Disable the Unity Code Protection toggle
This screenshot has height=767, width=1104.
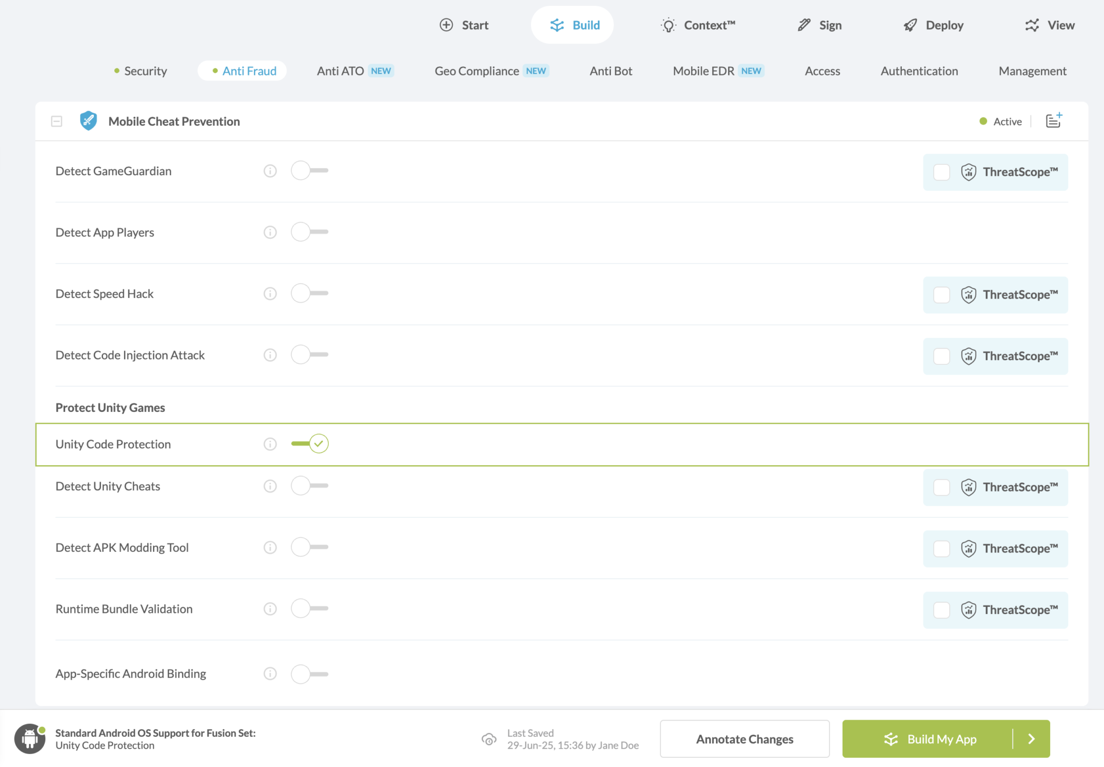coord(310,444)
